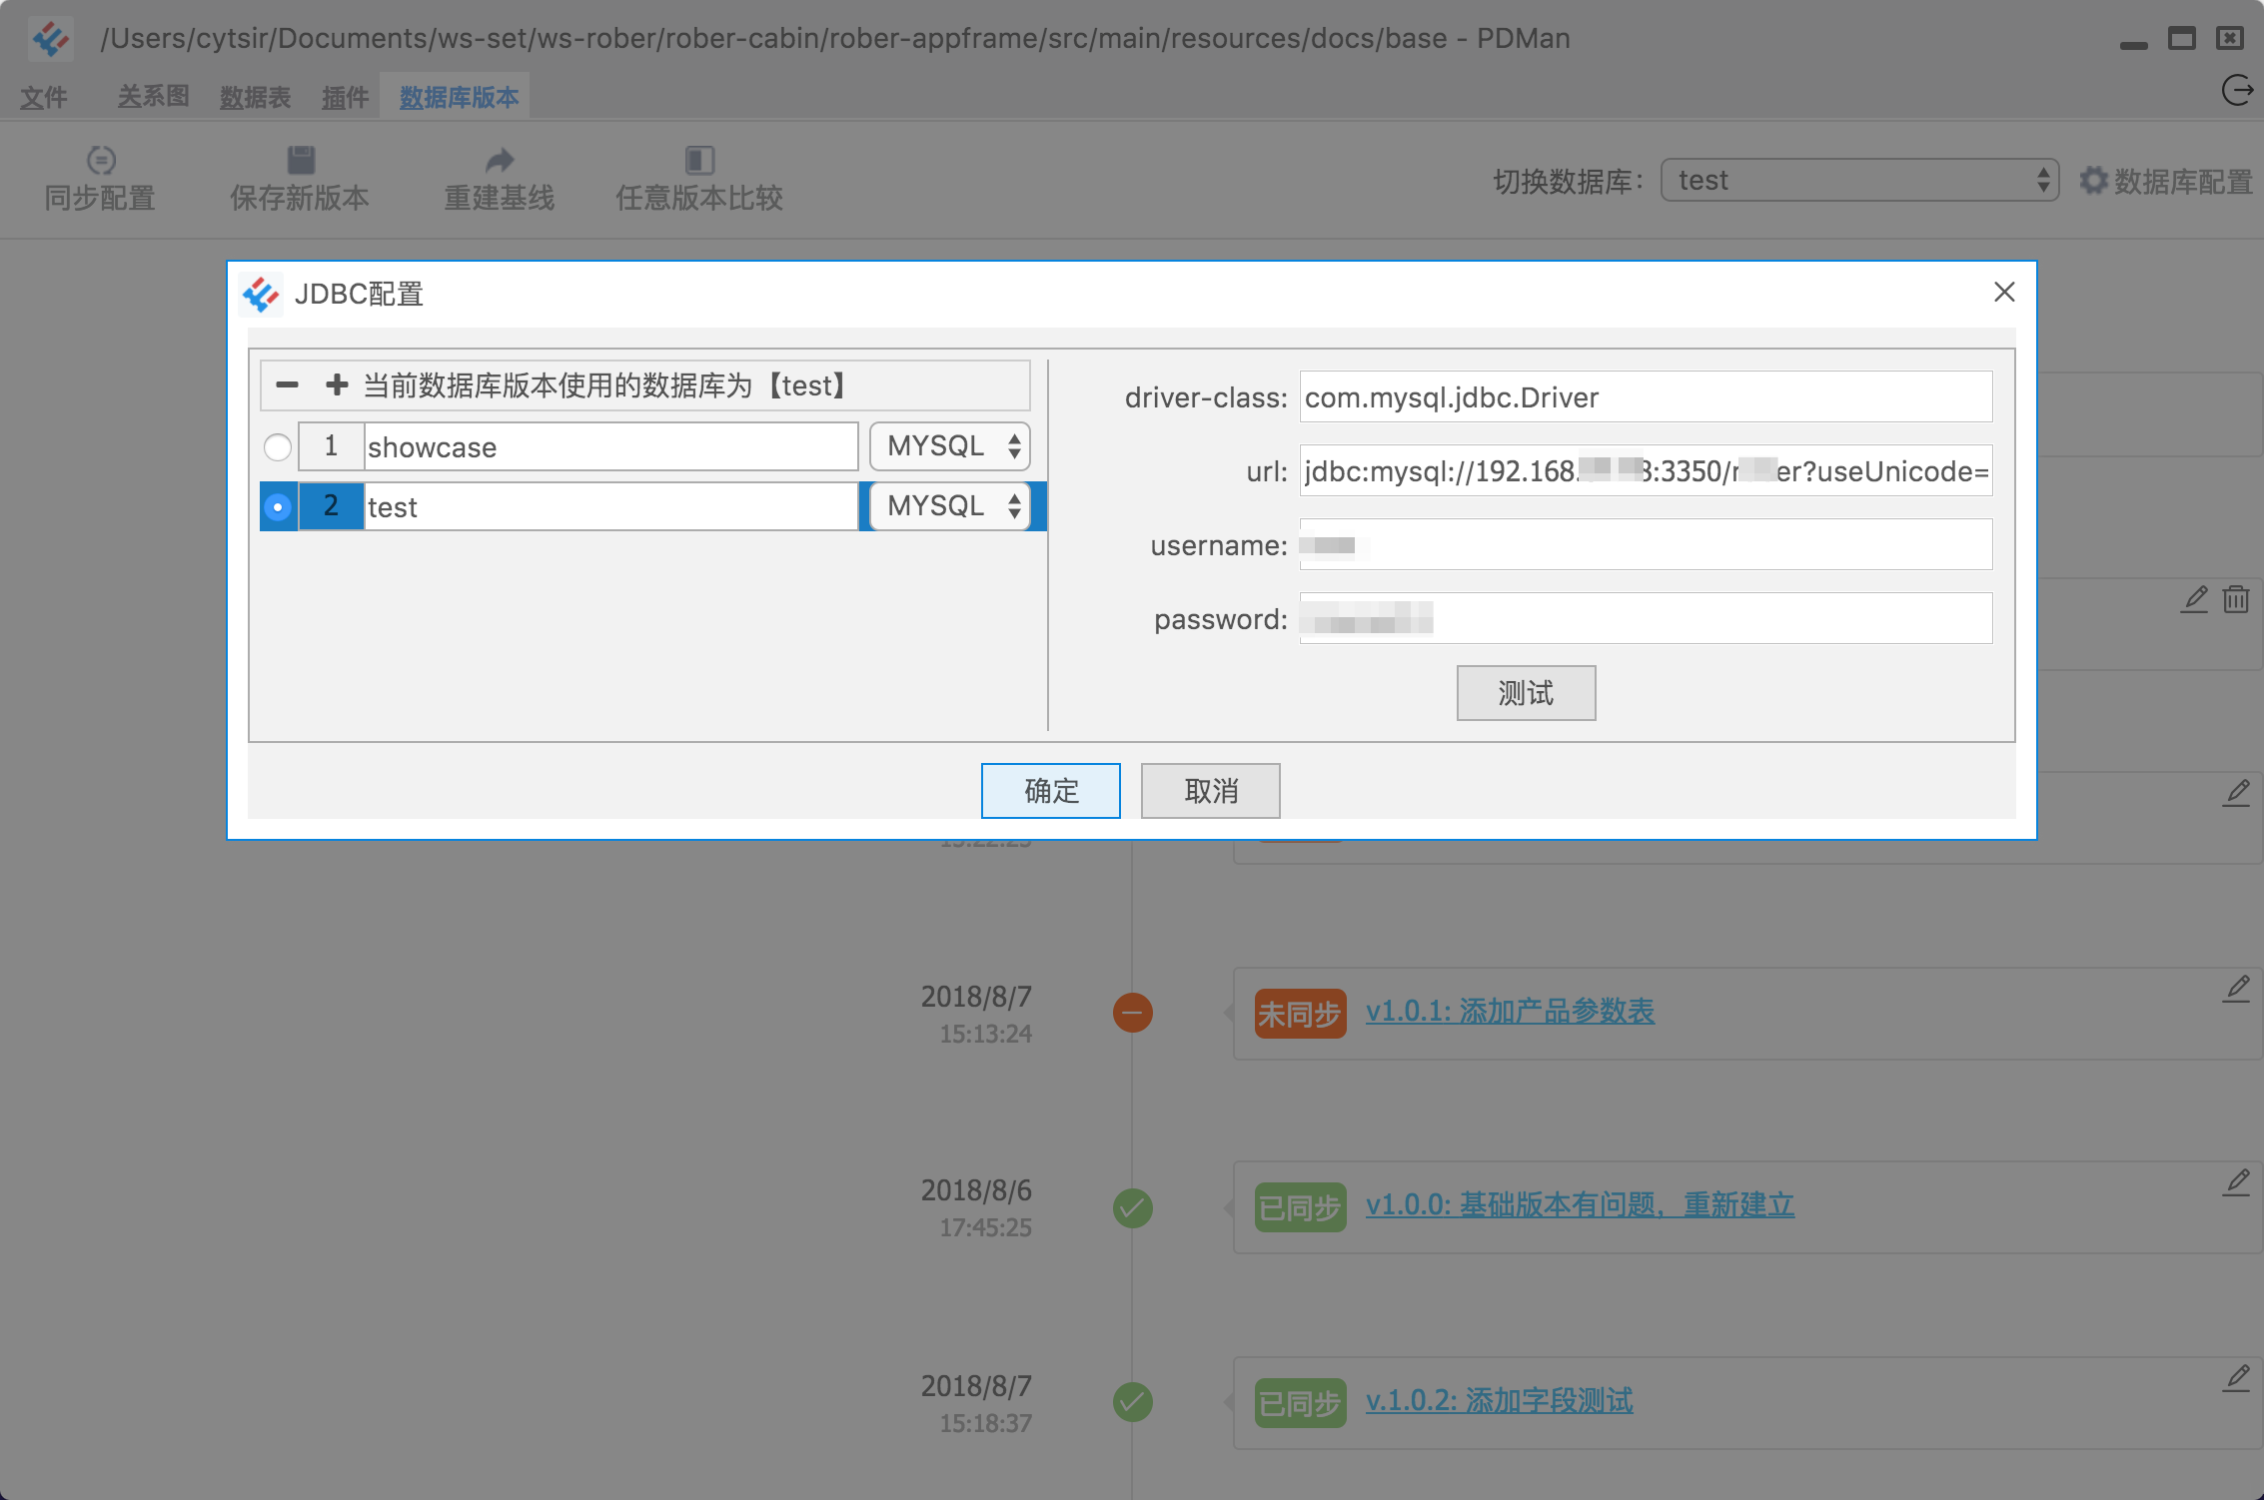Open 数据库配置 gear icon
The image size is (2264, 1500).
[2094, 181]
